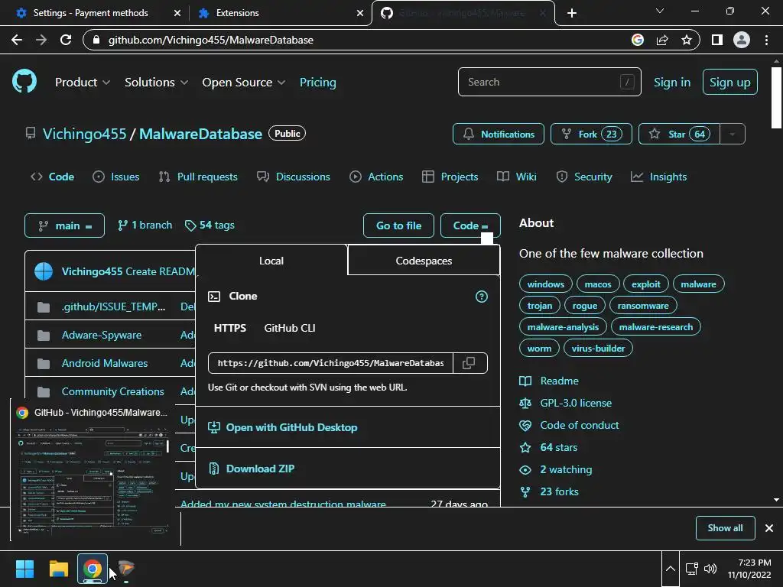
Task: Show hidden system tray icons
Action: 671,569
